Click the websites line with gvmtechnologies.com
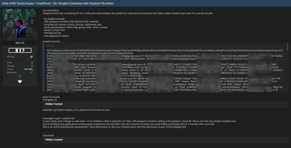 click(x=76, y=110)
